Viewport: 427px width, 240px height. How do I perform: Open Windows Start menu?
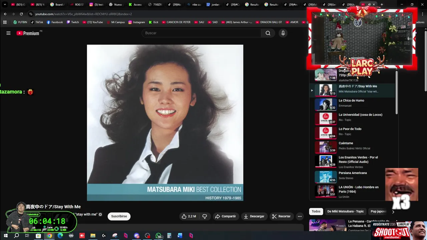[6, 236]
